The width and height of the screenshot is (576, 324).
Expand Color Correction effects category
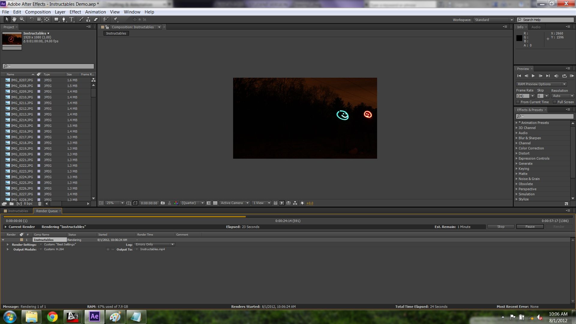(517, 148)
